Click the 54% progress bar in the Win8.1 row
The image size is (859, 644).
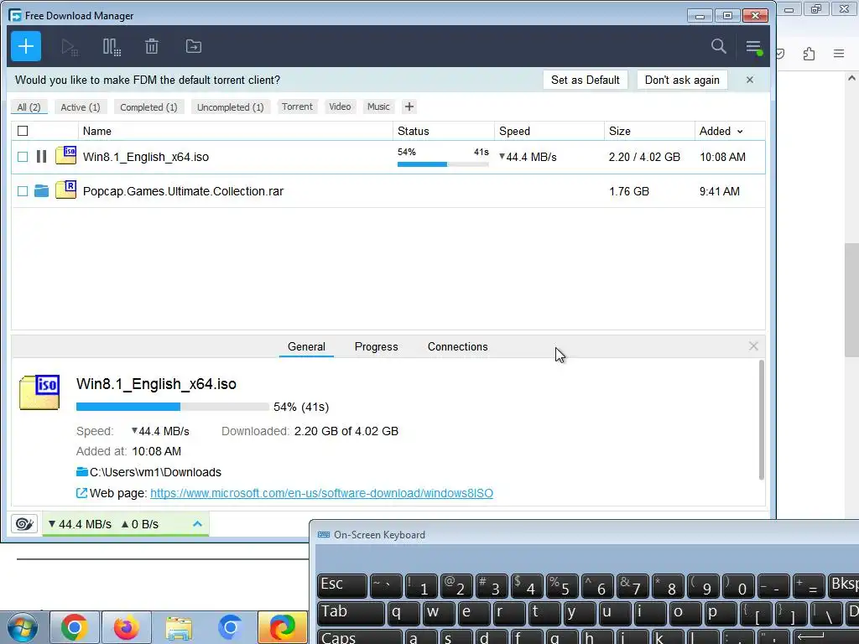click(443, 164)
